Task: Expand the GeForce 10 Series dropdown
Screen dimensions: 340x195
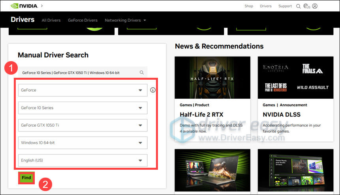Action: pyautogui.click(x=83, y=108)
